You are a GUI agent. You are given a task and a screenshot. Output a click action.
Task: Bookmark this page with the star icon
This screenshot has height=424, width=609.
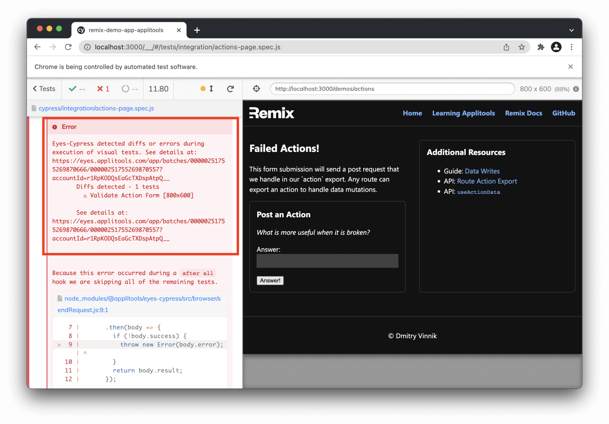click(522, 47)
